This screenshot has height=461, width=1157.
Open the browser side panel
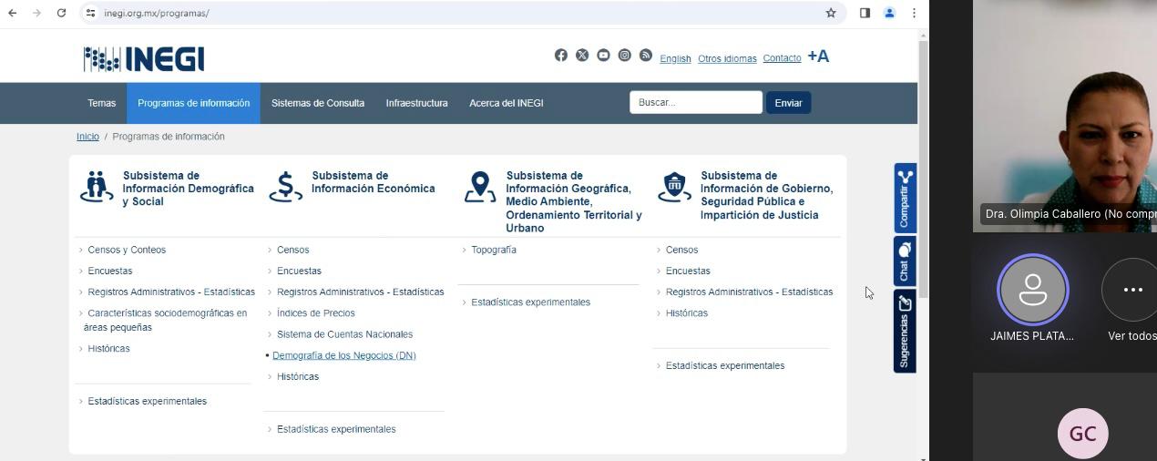tap(865, 13)
